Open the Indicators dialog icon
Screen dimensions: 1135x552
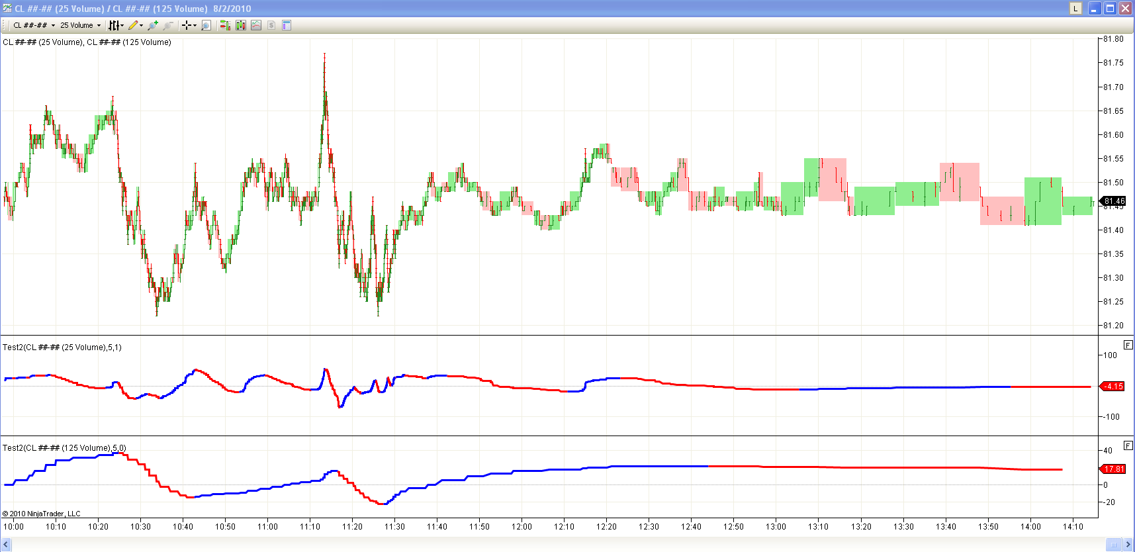pos(255,25)
